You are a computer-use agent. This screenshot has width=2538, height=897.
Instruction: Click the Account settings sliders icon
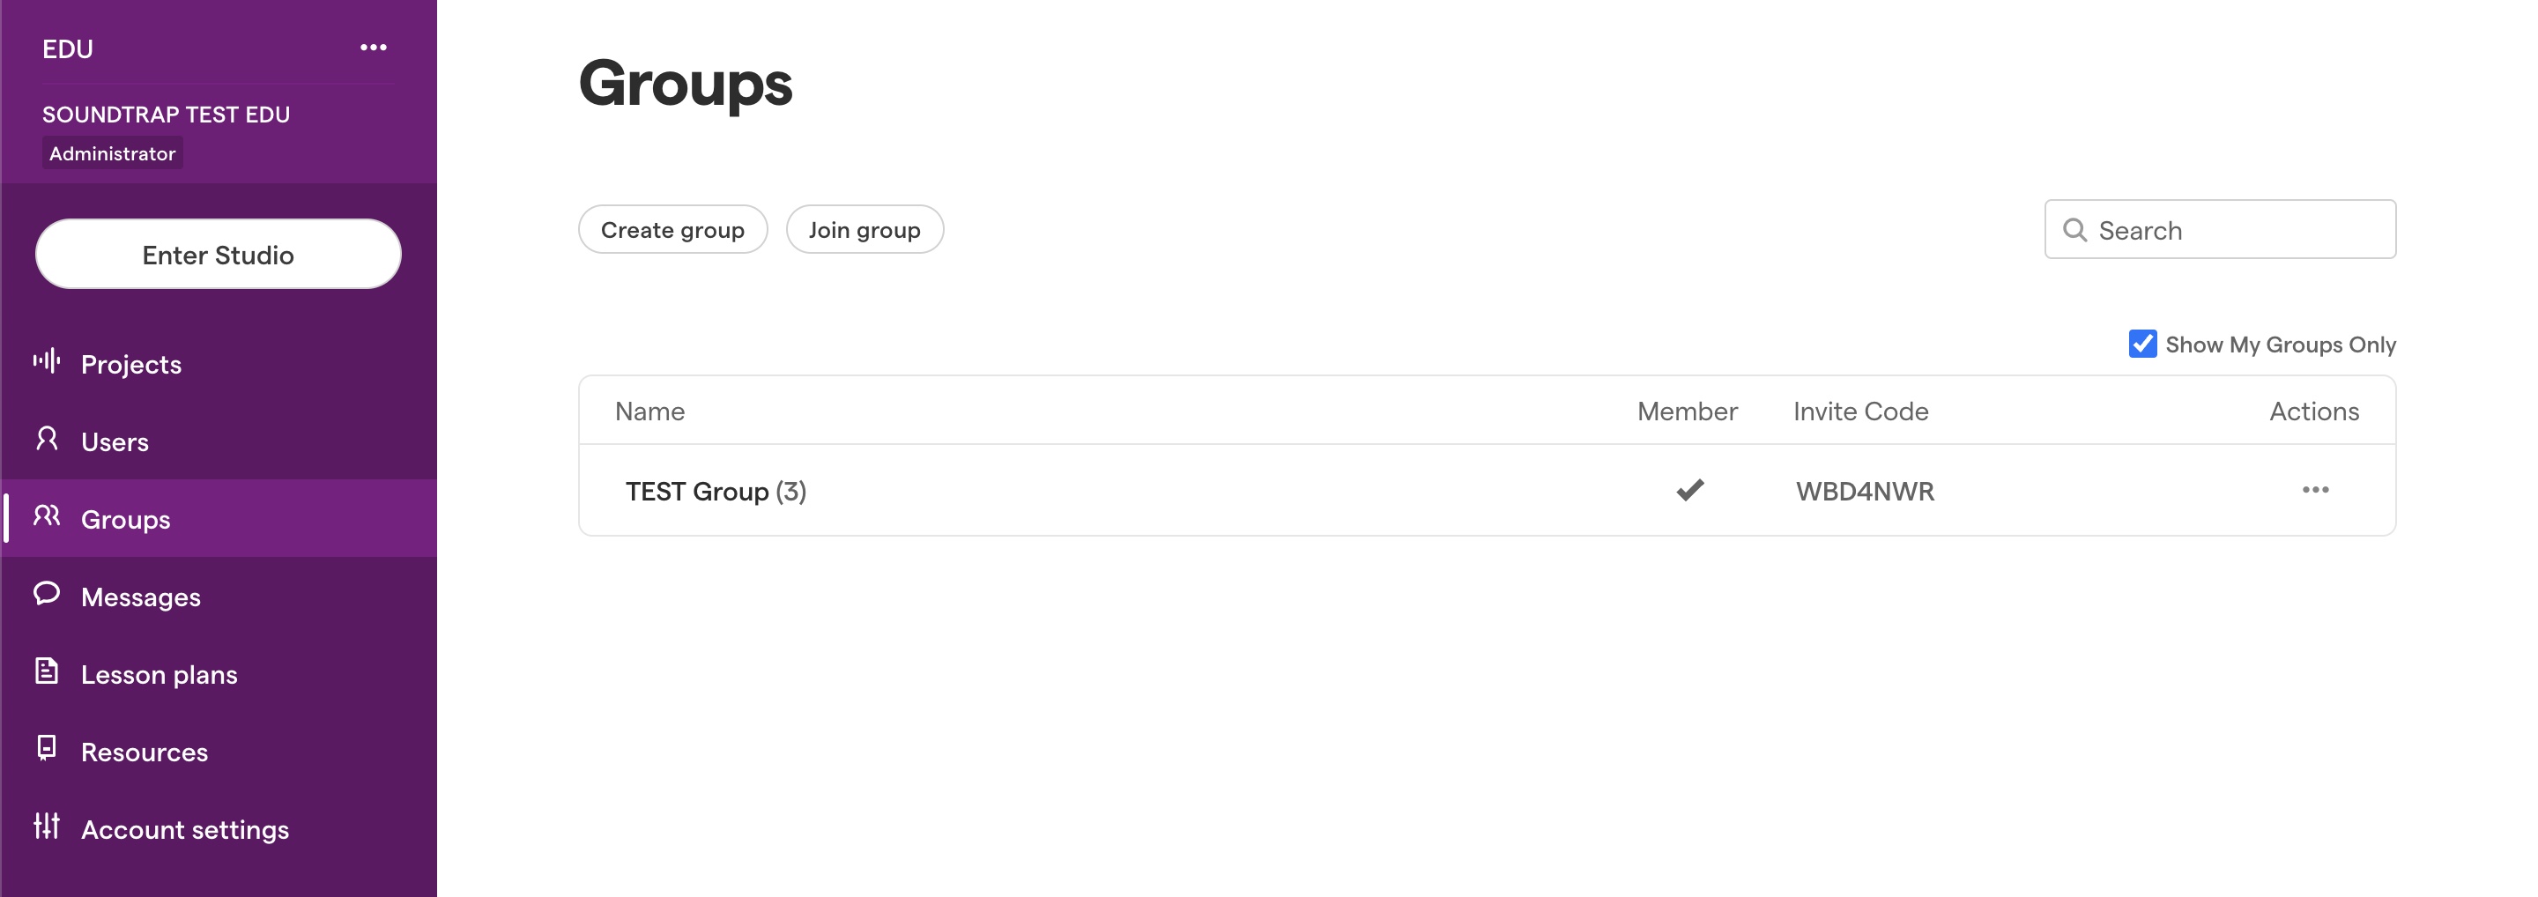pyautogui.click(x=47, y=829)
